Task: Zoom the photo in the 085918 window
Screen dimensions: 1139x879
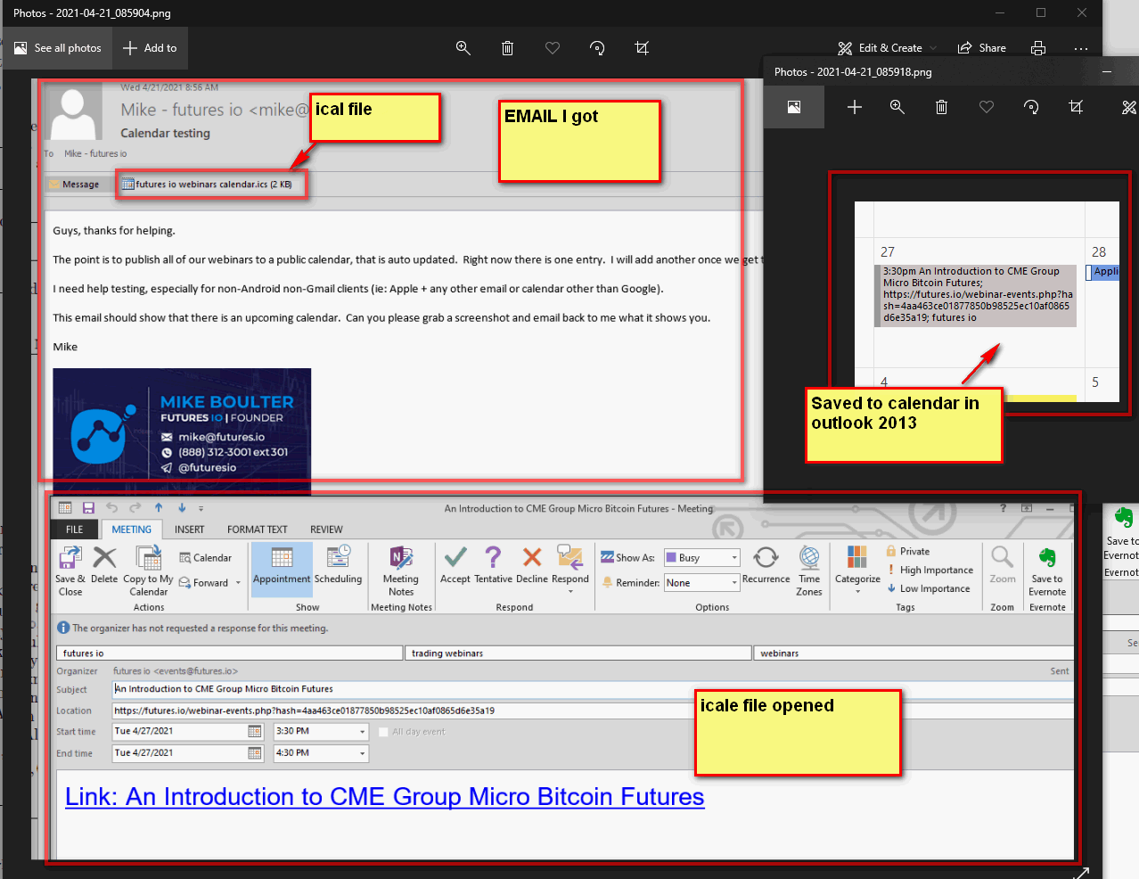Action: tap(897, 107)
